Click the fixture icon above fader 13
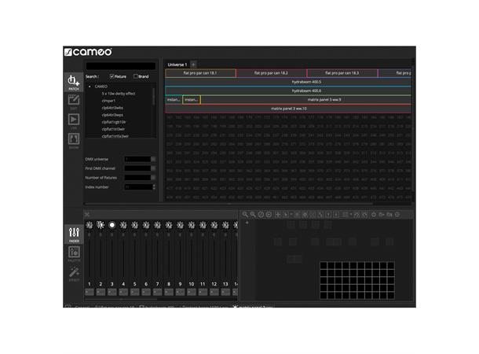The height and width of the screenshot is (354, 479). pos(225,225)
